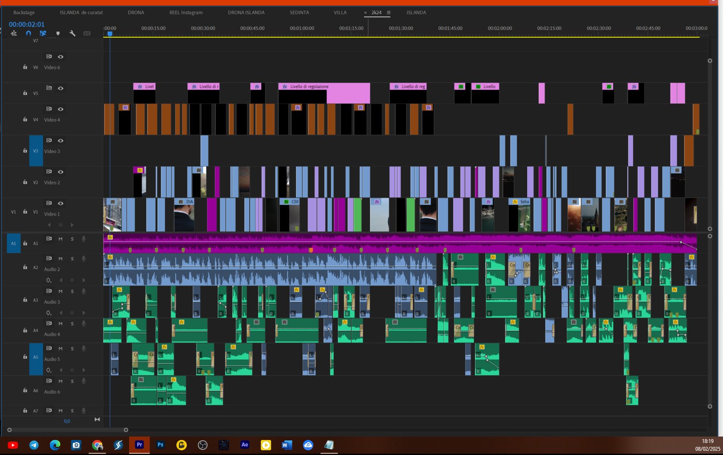
Task: Enable voice-over record on Audio 3
Action: coord(83,291)
